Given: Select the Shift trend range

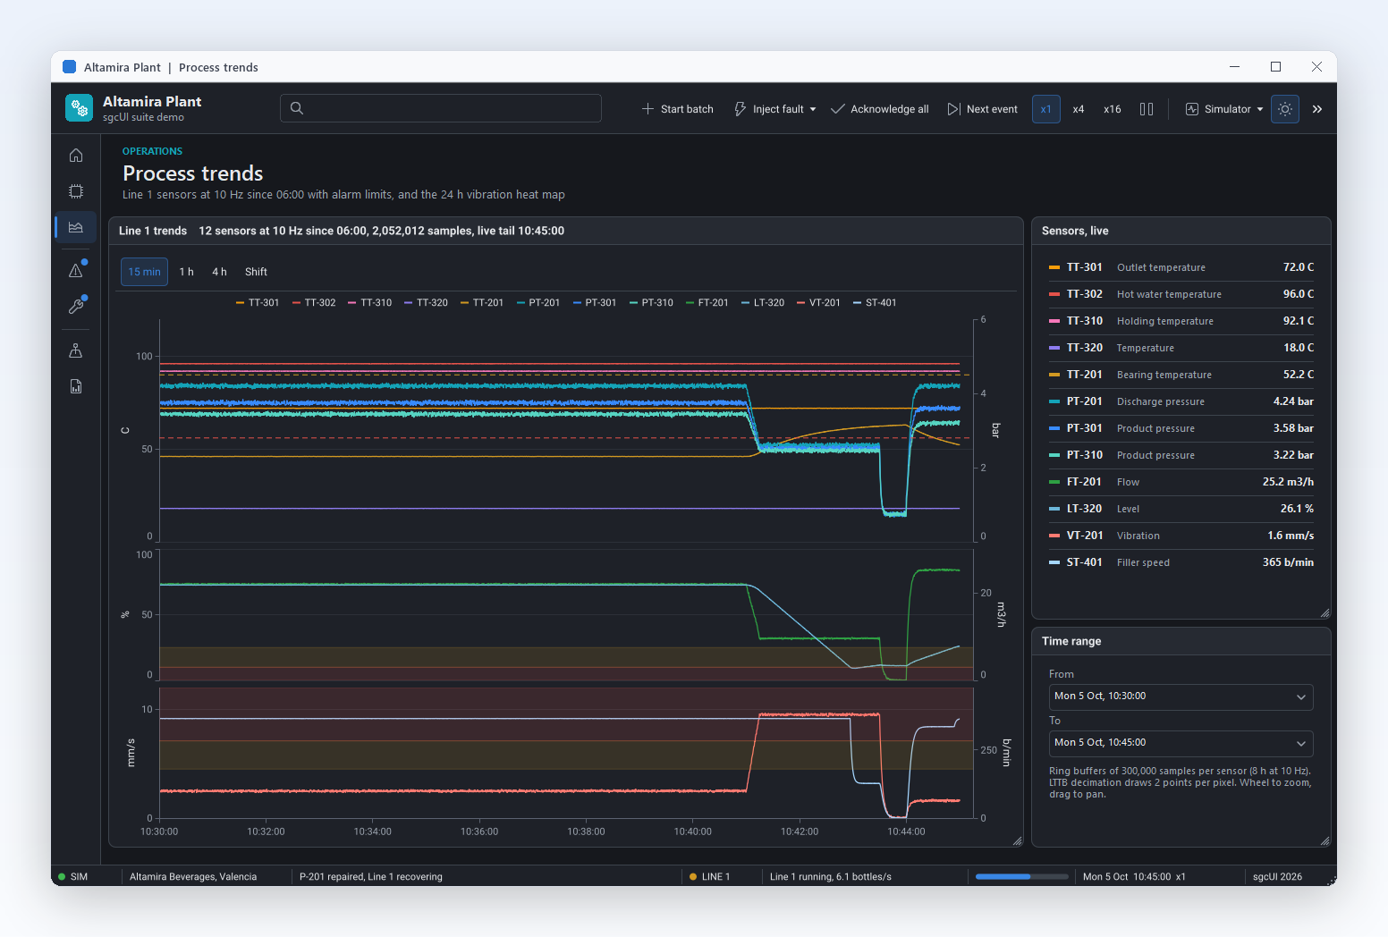Looking at the screenshot, I should [256, 272].
